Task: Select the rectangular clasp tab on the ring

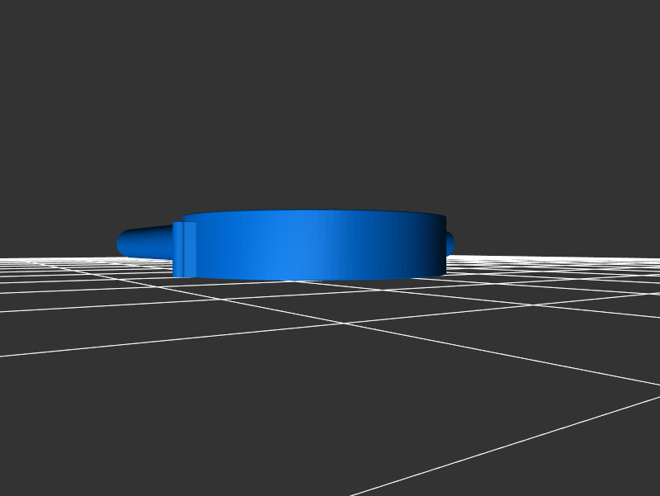Action: [x=185, y=249]
